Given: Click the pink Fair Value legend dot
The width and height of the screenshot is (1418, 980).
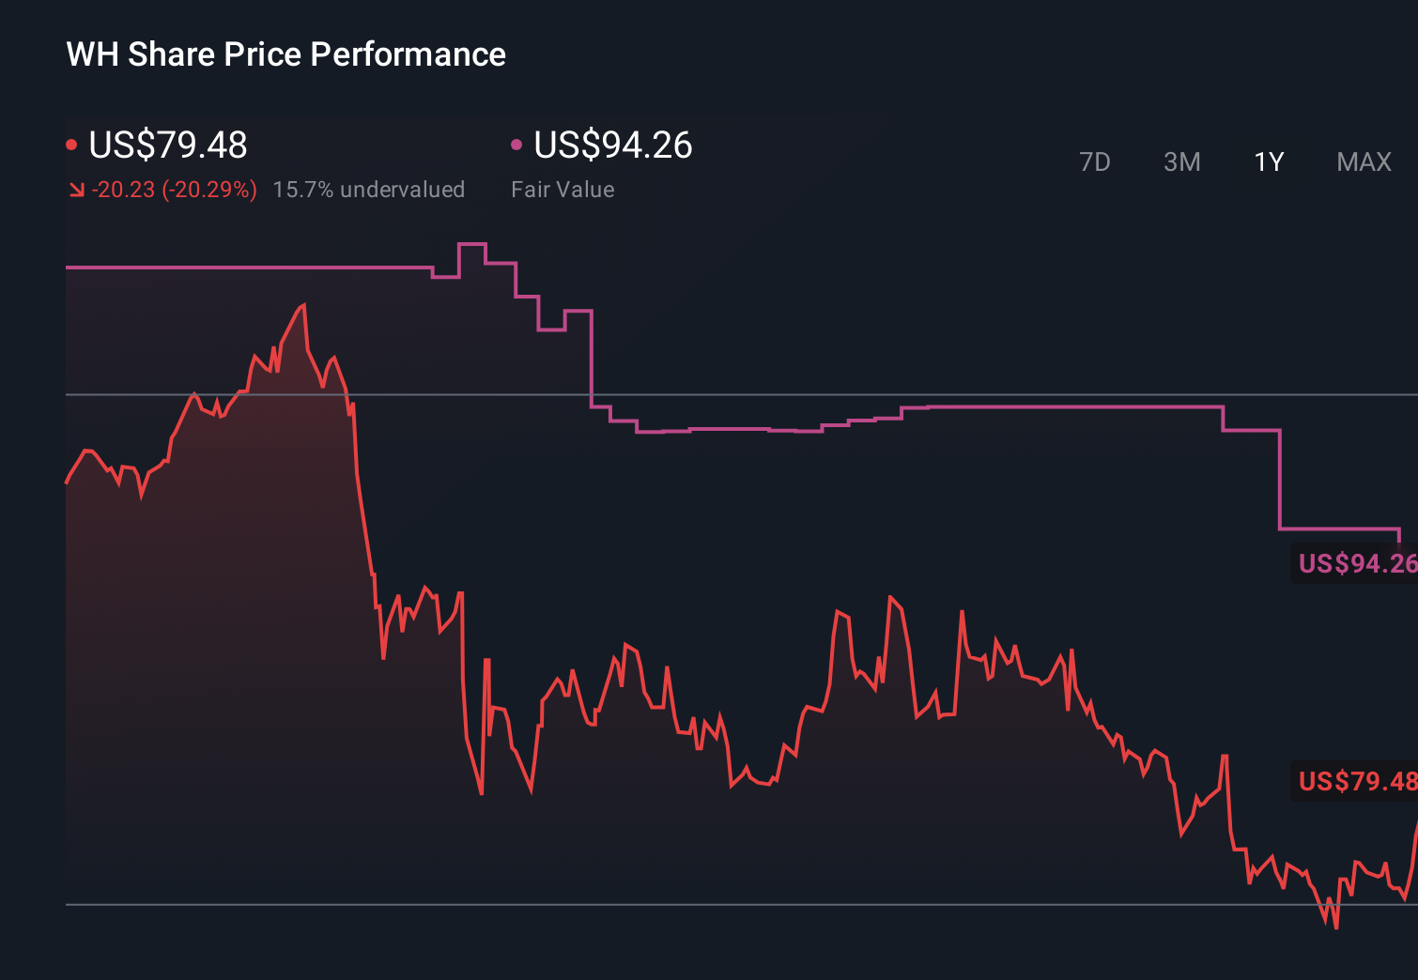Looking at the screenshot, I should coord(516,144).
